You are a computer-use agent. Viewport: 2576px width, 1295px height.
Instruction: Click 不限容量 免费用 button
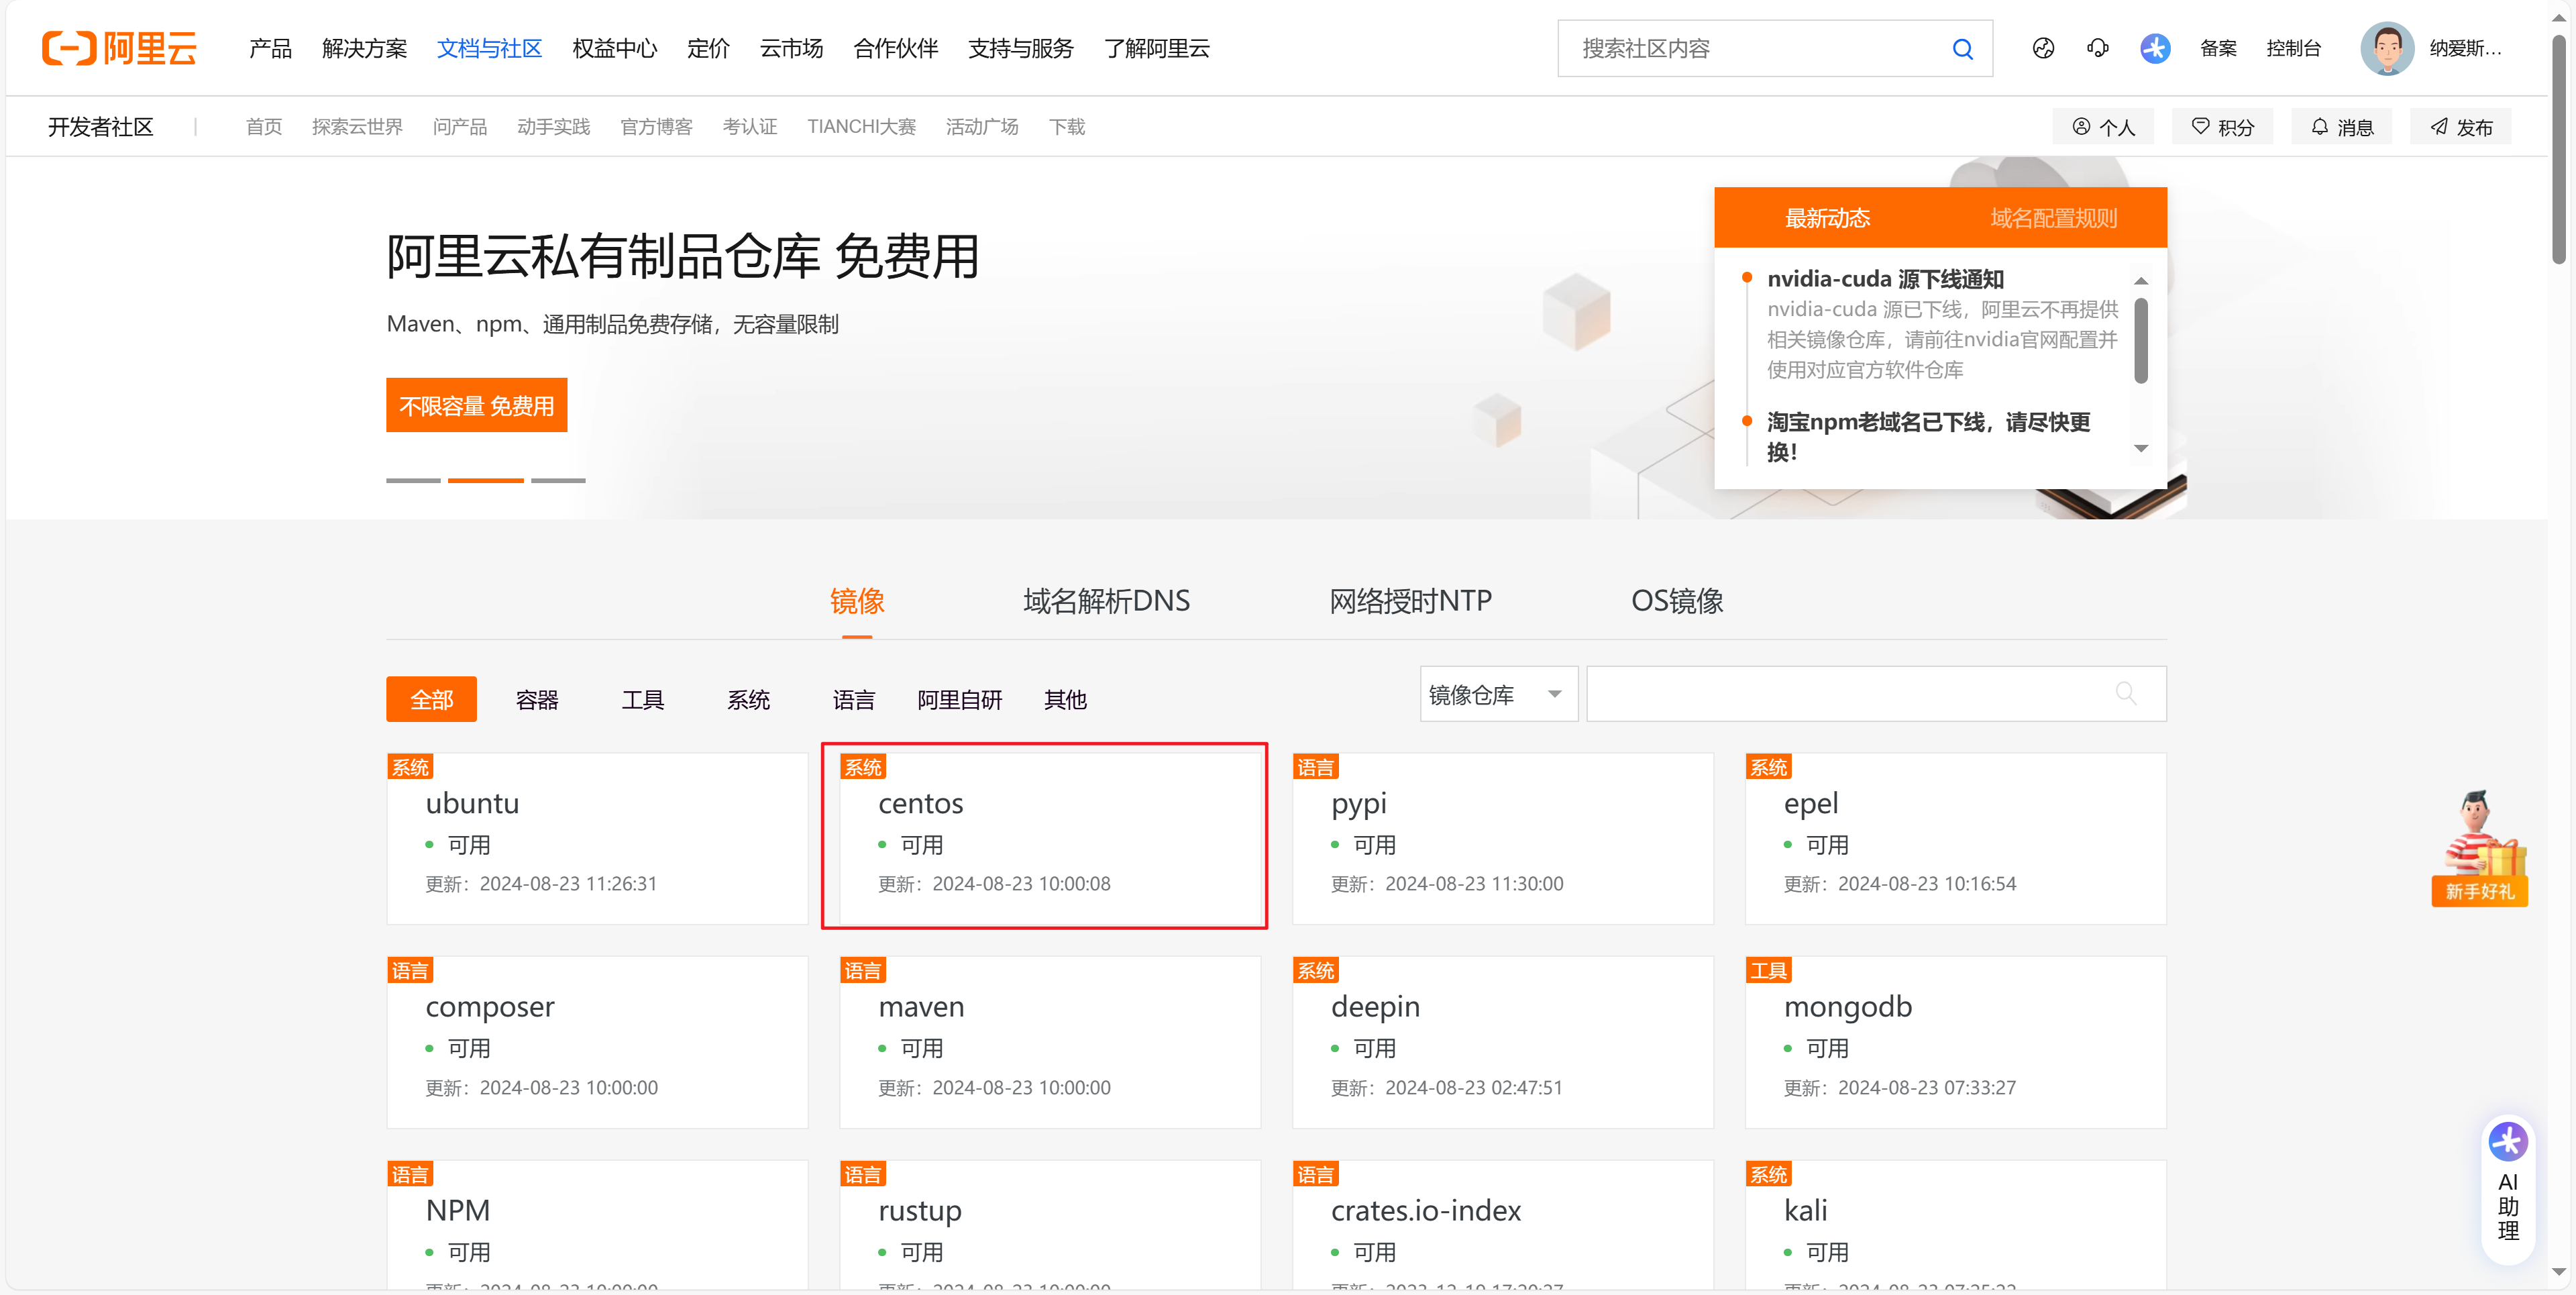point(476,405)
